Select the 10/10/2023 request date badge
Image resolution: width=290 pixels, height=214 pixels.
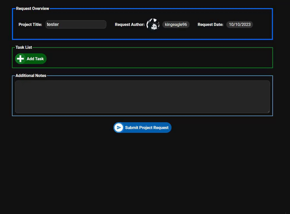(240, 24)
